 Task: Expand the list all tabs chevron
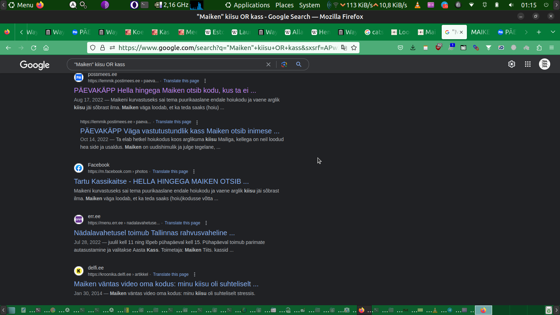pyautogui.click(x=553, y=32)
